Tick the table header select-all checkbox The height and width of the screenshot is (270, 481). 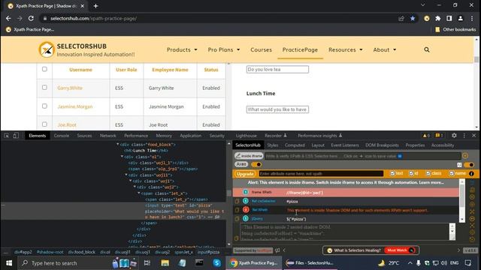click(44, 69)
